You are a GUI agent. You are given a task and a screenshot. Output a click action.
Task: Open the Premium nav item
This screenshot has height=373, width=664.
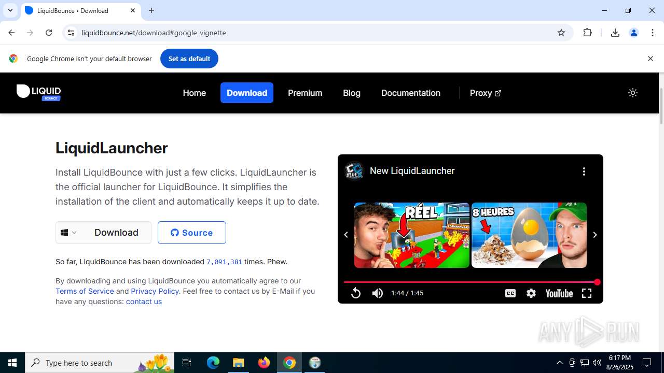pos(305,93)
